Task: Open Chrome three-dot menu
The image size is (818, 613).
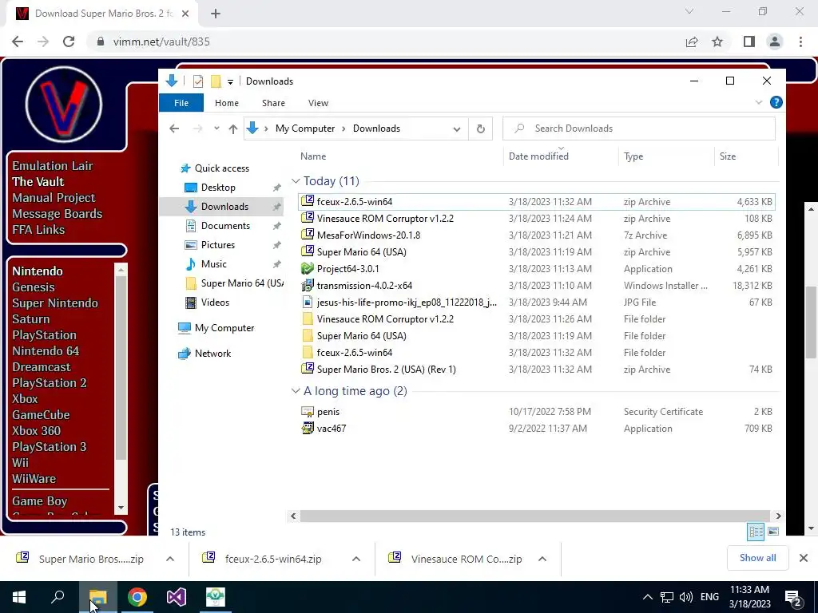Action: [x=800, y=42]
